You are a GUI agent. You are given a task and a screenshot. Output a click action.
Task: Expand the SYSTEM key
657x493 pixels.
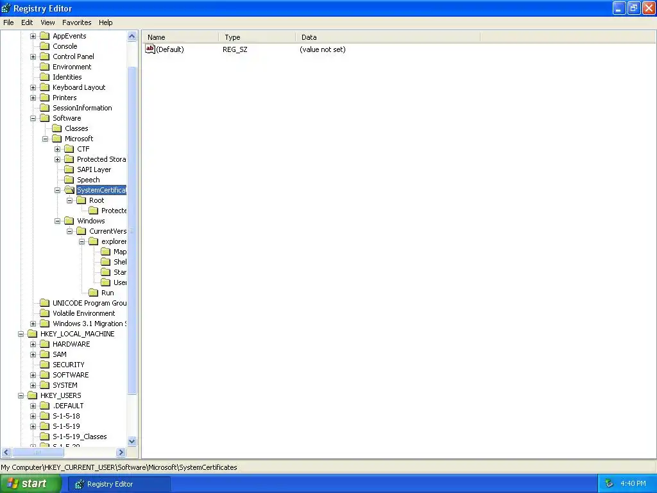tap(33, 385)
